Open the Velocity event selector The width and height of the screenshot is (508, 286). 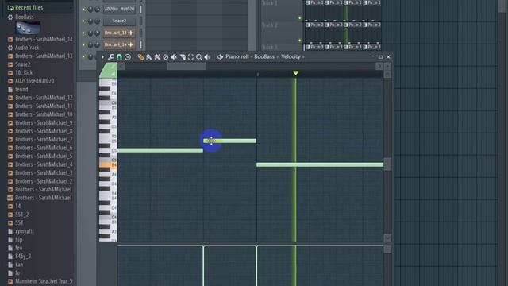[291, 56]
